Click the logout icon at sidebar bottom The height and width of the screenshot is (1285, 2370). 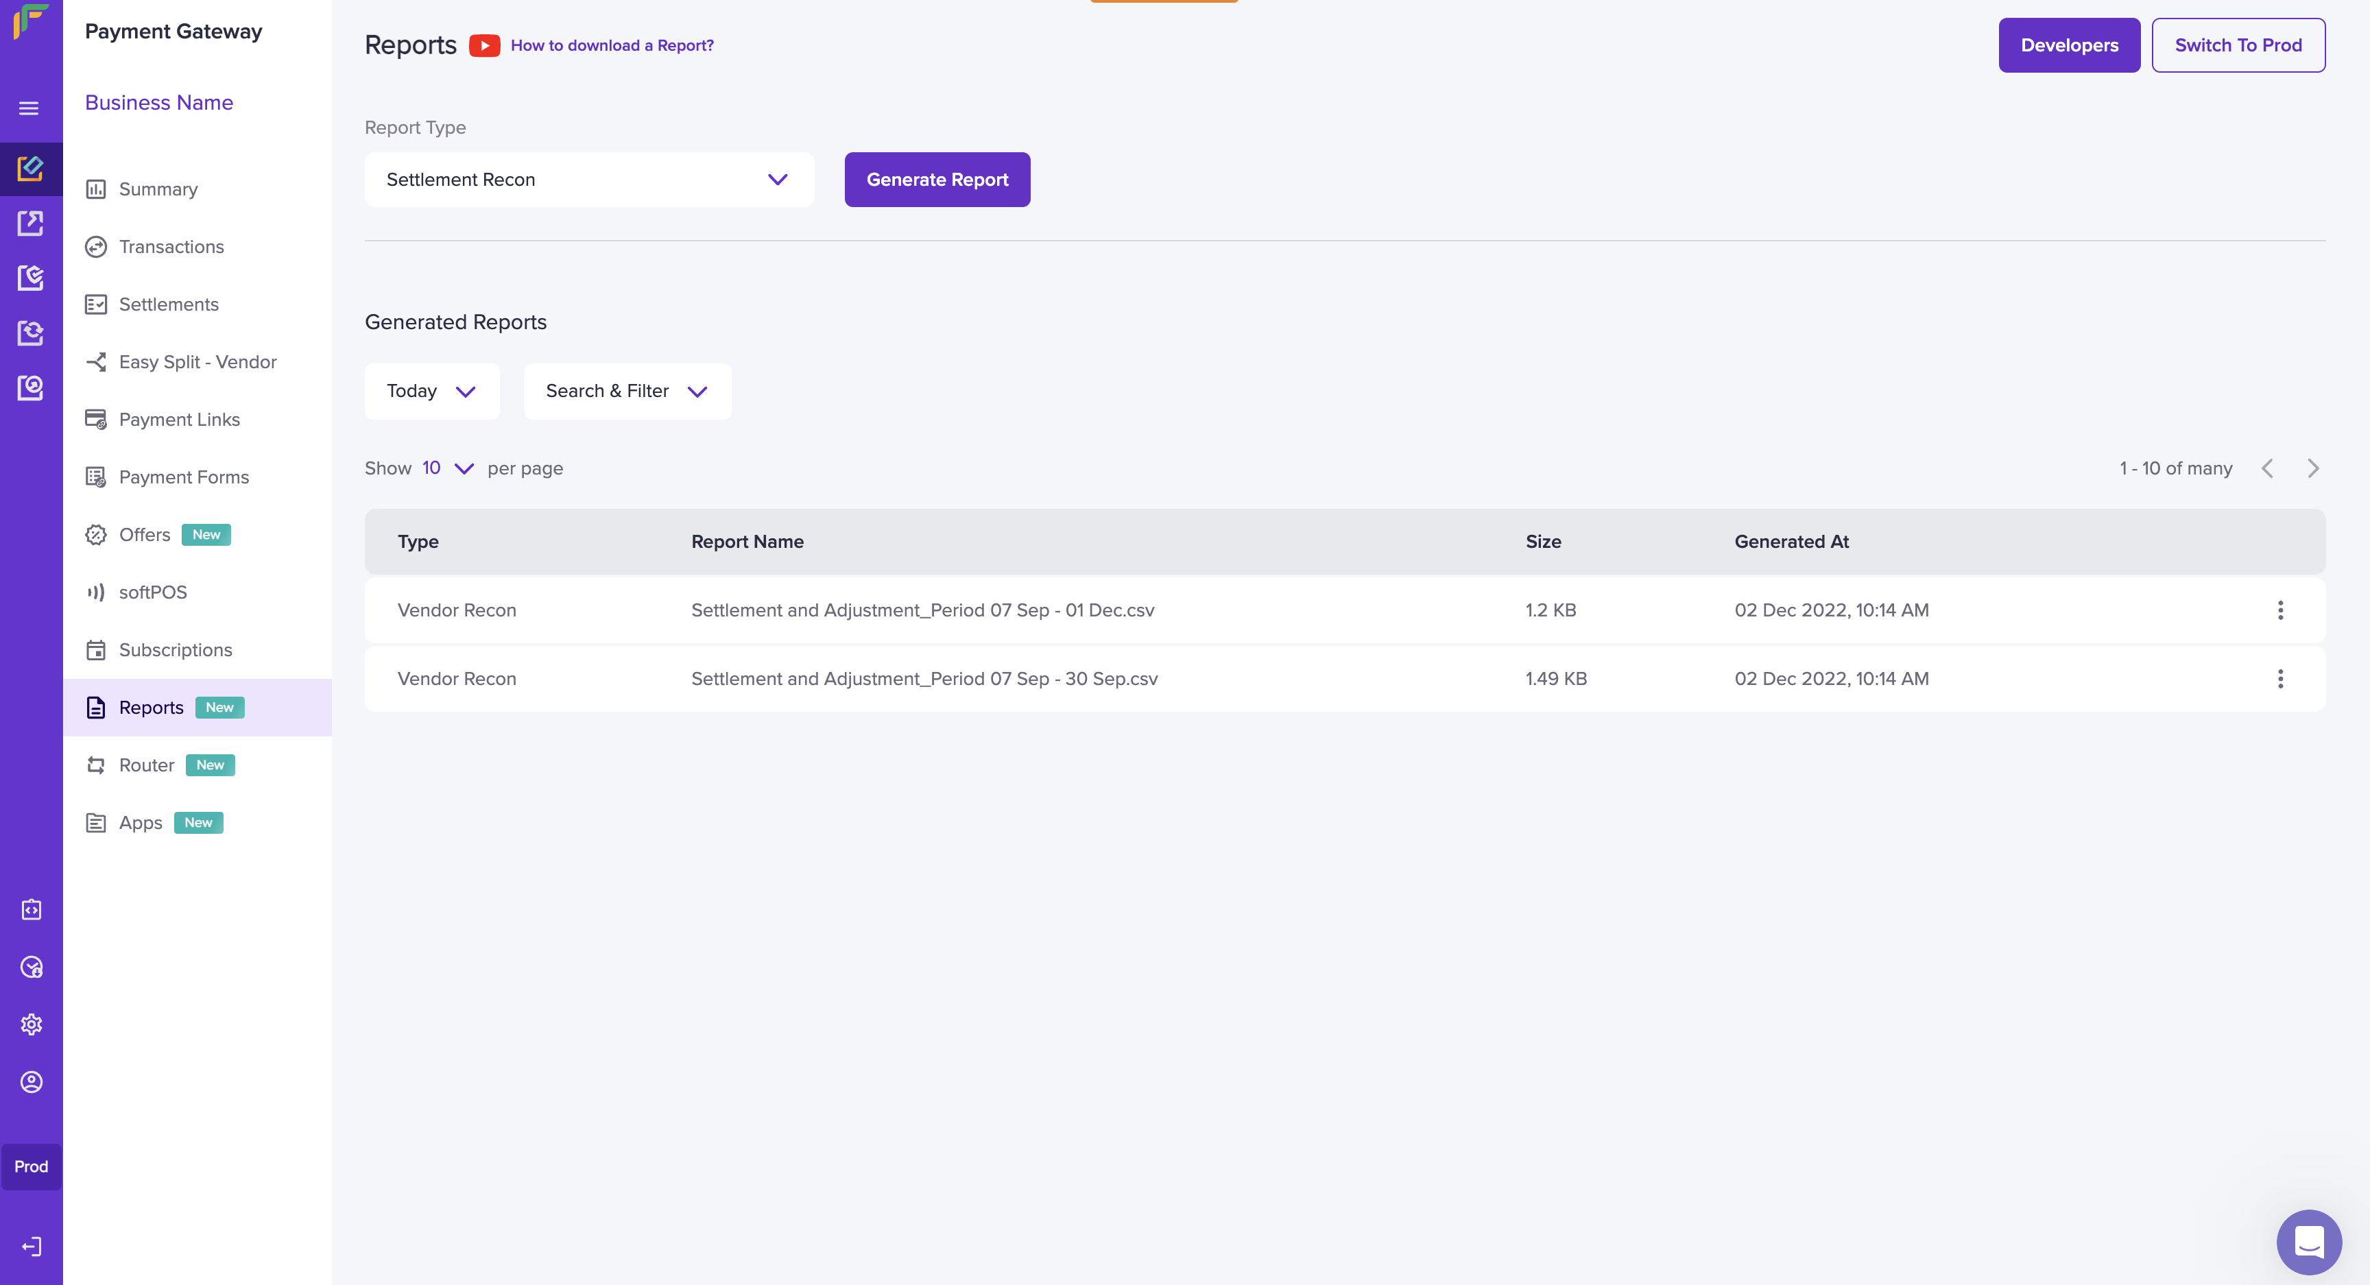coord(32,1247)
